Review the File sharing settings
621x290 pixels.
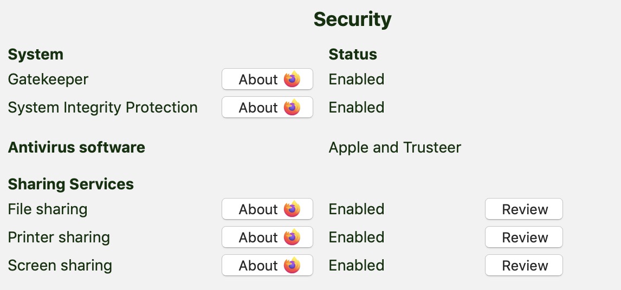(x=524, y=209)
